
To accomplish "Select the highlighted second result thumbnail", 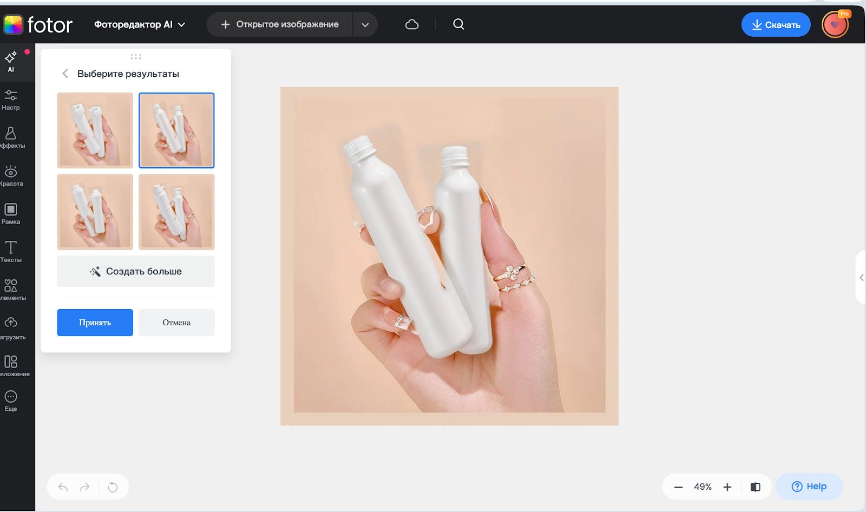I will tap(176, 130).
